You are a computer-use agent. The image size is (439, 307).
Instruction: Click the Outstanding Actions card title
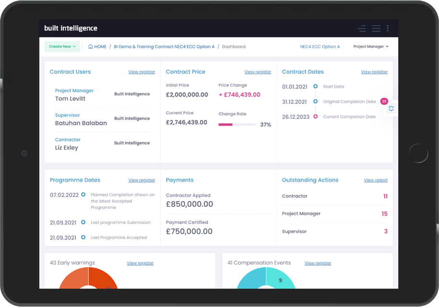click(x=310, y=180)
